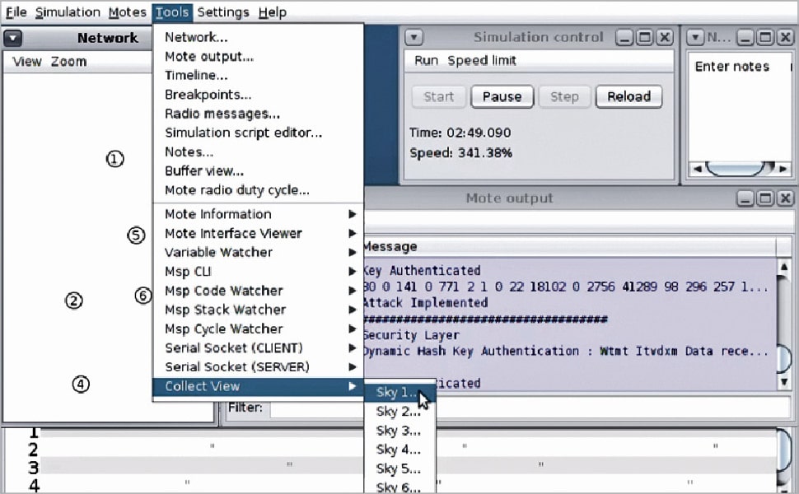Open the Simulation control panel dropdown arrow
This screenshot has width=799, height=494.
click(x=414, y=38)
